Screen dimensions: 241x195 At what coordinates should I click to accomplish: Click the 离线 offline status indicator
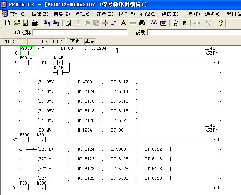(75, 41)
